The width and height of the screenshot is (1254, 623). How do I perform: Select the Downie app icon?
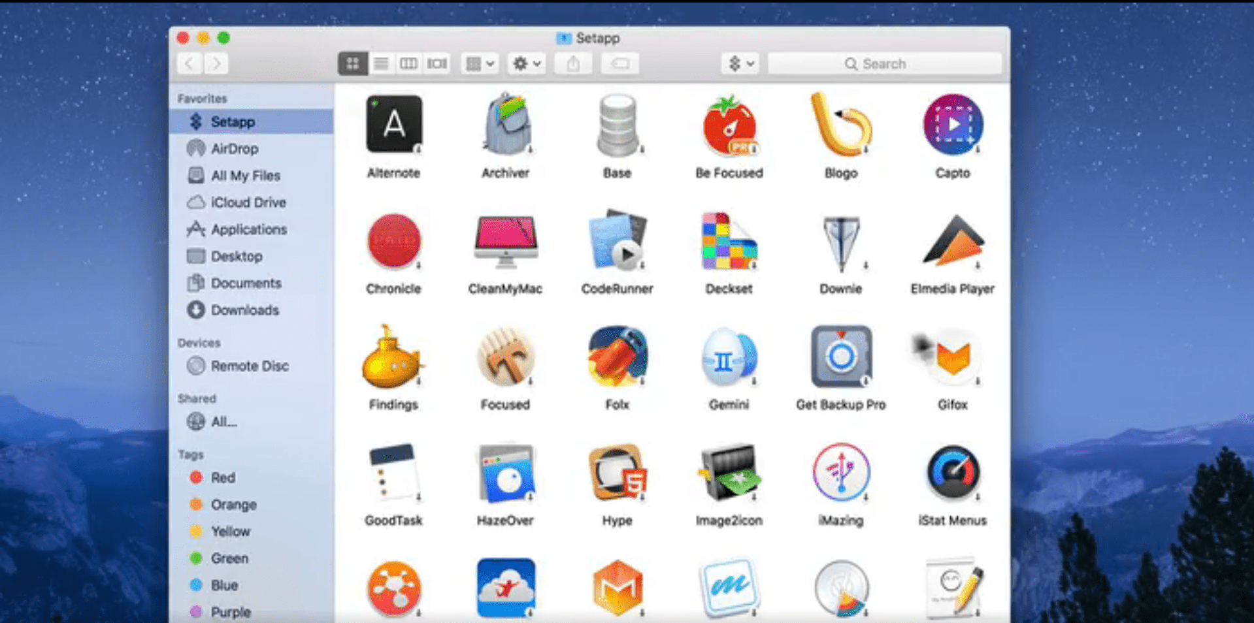841,242
